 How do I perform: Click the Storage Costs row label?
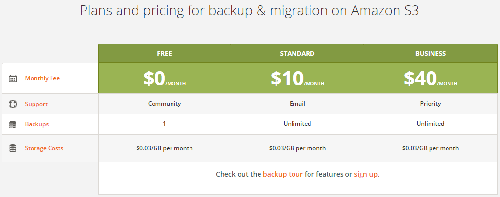click(44, 148)
